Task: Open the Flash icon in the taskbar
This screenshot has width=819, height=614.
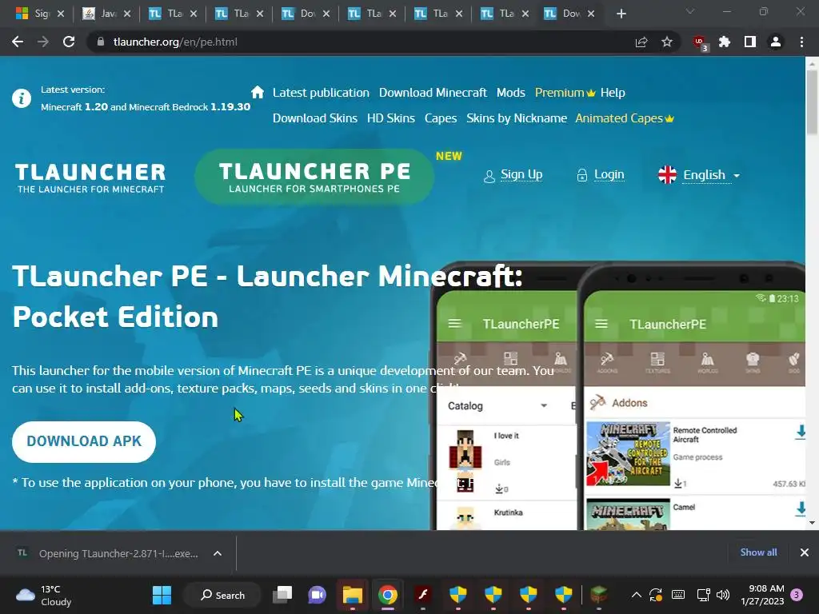Action: tap(422, 595)
